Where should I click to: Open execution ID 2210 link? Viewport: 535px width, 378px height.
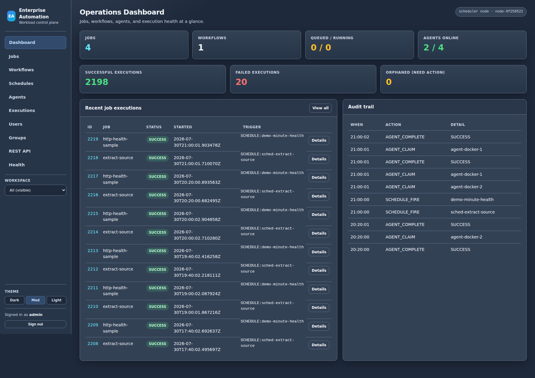pos(93,306)
